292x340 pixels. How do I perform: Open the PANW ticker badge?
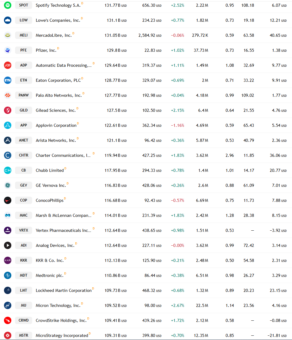pos(24,95)
